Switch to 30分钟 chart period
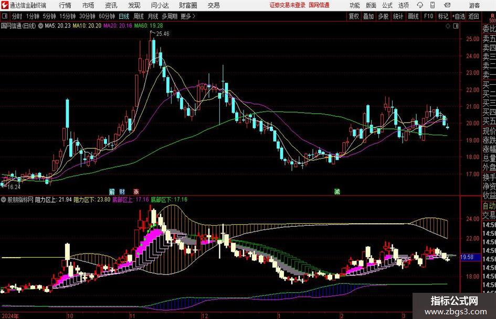The image size is (496, 319). (x=87, y=16)
